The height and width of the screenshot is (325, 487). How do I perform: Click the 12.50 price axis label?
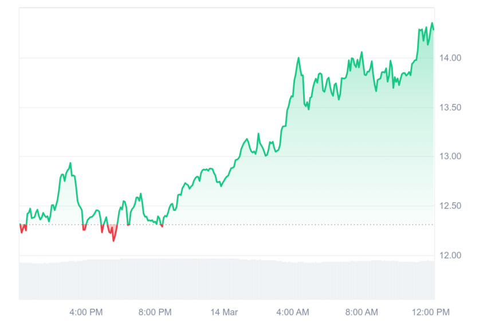coord(450,206)
